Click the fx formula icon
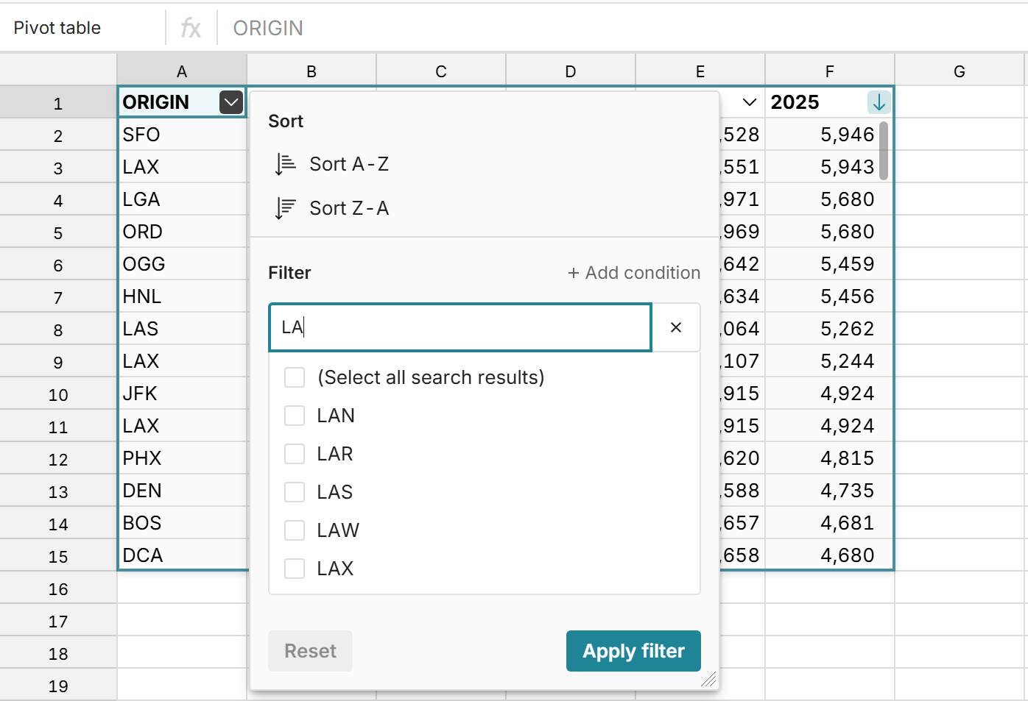Screen dimensions: 1028x701 tap(191, 27)
